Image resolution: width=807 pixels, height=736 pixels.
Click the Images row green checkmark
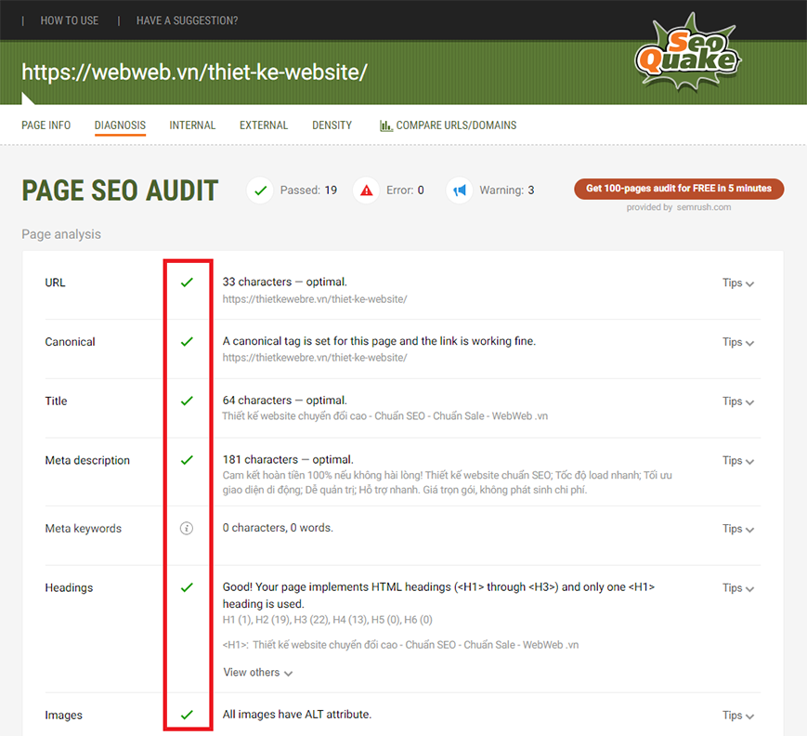coord(187,715)
